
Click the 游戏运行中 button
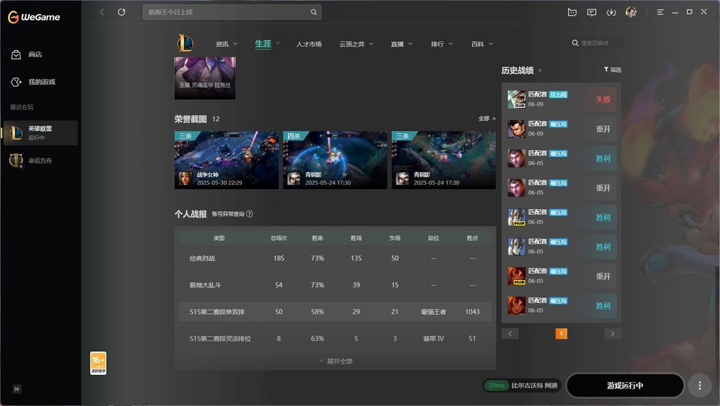[x=625, y=385]
